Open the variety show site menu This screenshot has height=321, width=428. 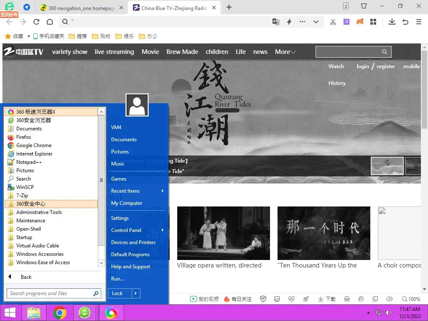tap(70, 52)
